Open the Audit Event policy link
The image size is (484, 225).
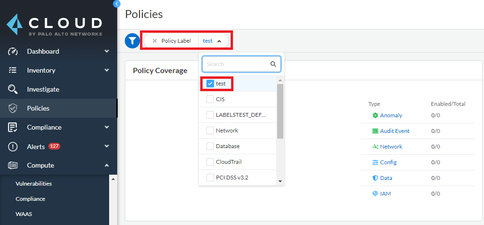pos(394,131)
